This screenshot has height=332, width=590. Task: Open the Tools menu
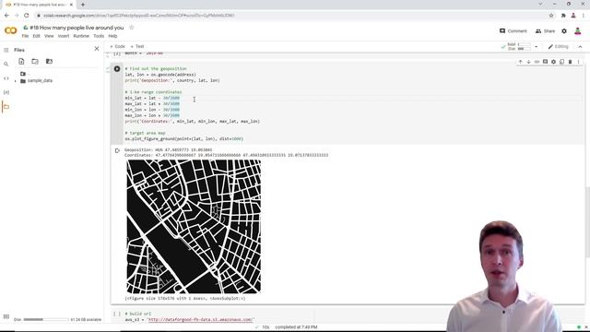99,36
